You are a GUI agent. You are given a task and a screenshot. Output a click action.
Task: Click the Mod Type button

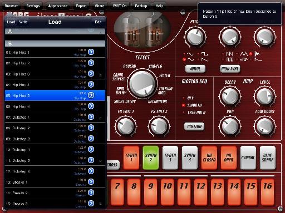coord(230,69)
